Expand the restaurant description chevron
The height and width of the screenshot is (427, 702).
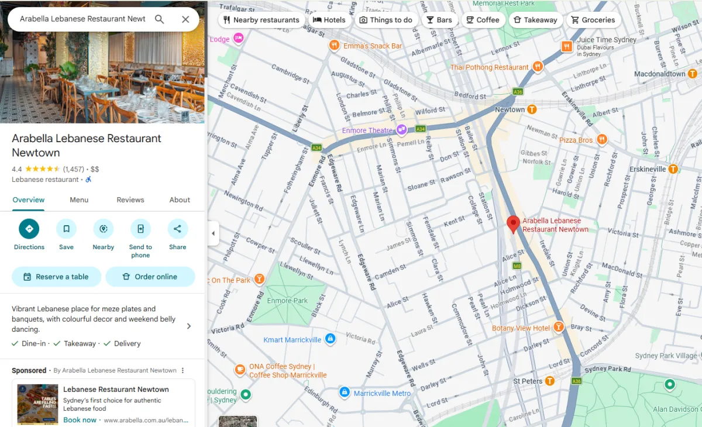(x=188, y=326)
